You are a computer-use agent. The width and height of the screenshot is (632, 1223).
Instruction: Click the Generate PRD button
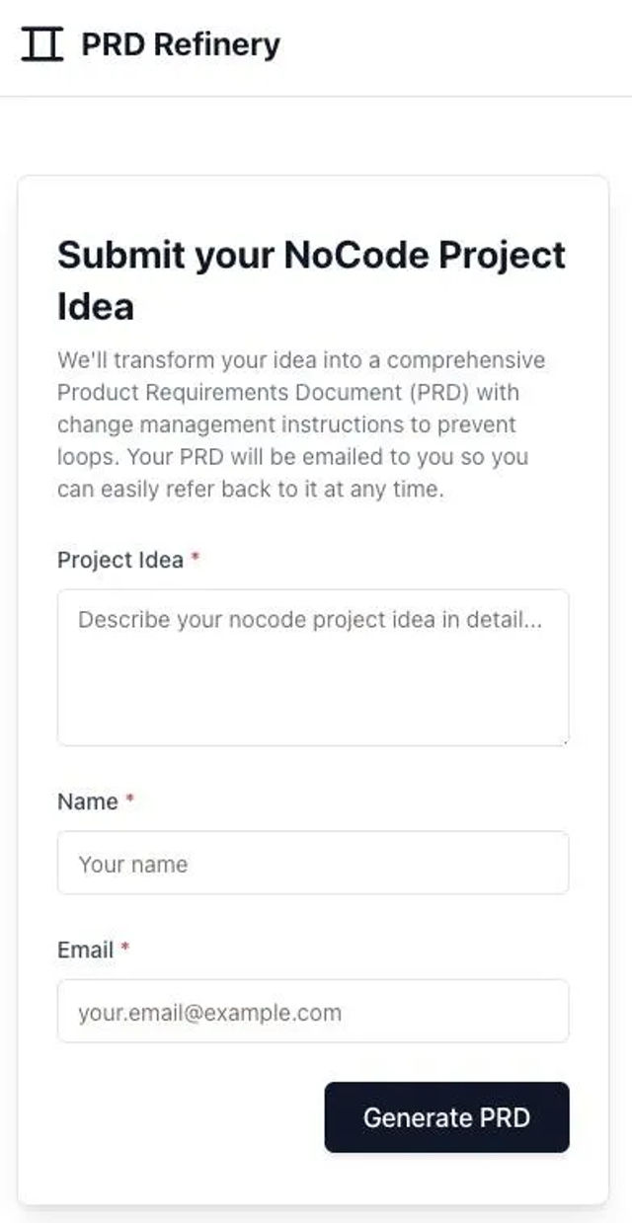446,1117
